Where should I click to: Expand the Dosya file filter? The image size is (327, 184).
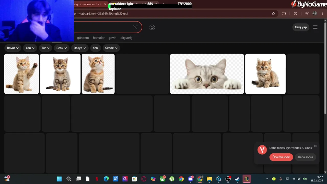tap(80, 48)
